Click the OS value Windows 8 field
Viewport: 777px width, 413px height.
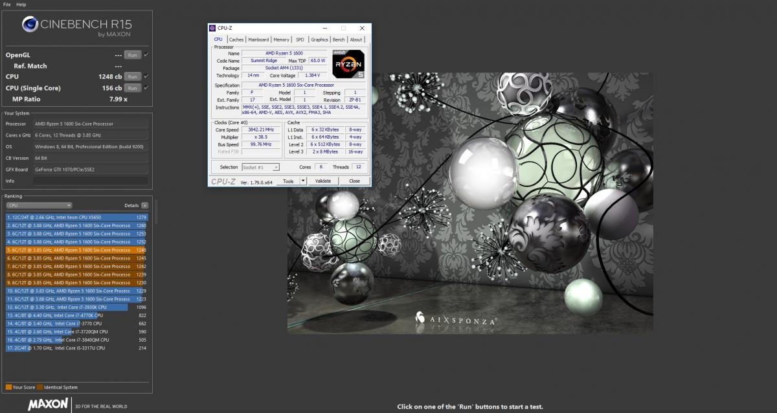[x=91, y=146]
